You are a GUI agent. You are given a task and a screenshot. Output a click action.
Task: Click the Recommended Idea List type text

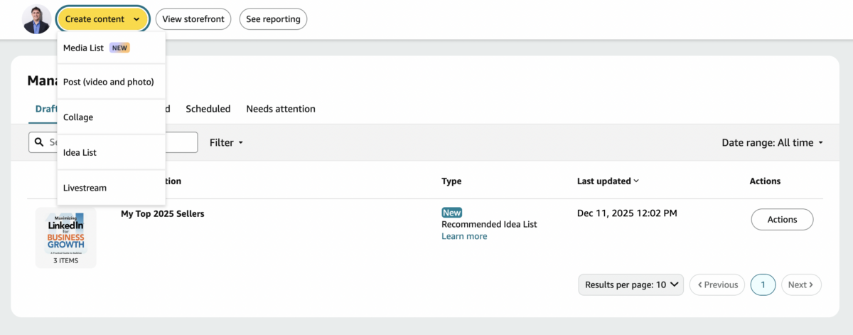click(x=489, y=224)
